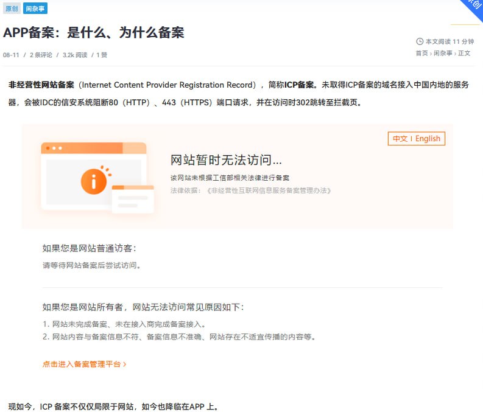Click the clock icon beside reading time
Viewport: 483px width, 412px height.
[x=420, y=41]
